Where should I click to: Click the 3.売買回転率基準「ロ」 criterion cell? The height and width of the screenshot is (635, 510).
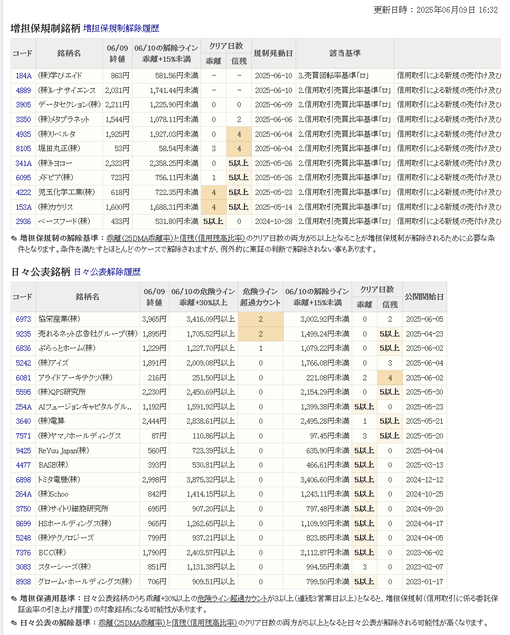click(345, 76)
